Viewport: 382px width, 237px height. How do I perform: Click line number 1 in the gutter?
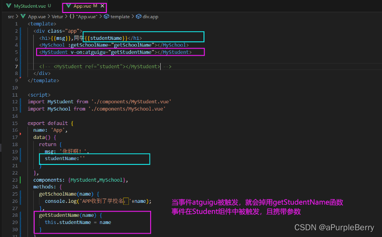16,24
